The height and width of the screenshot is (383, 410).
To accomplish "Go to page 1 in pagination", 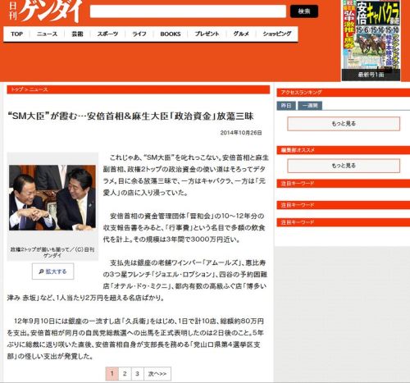I will 112,373.
